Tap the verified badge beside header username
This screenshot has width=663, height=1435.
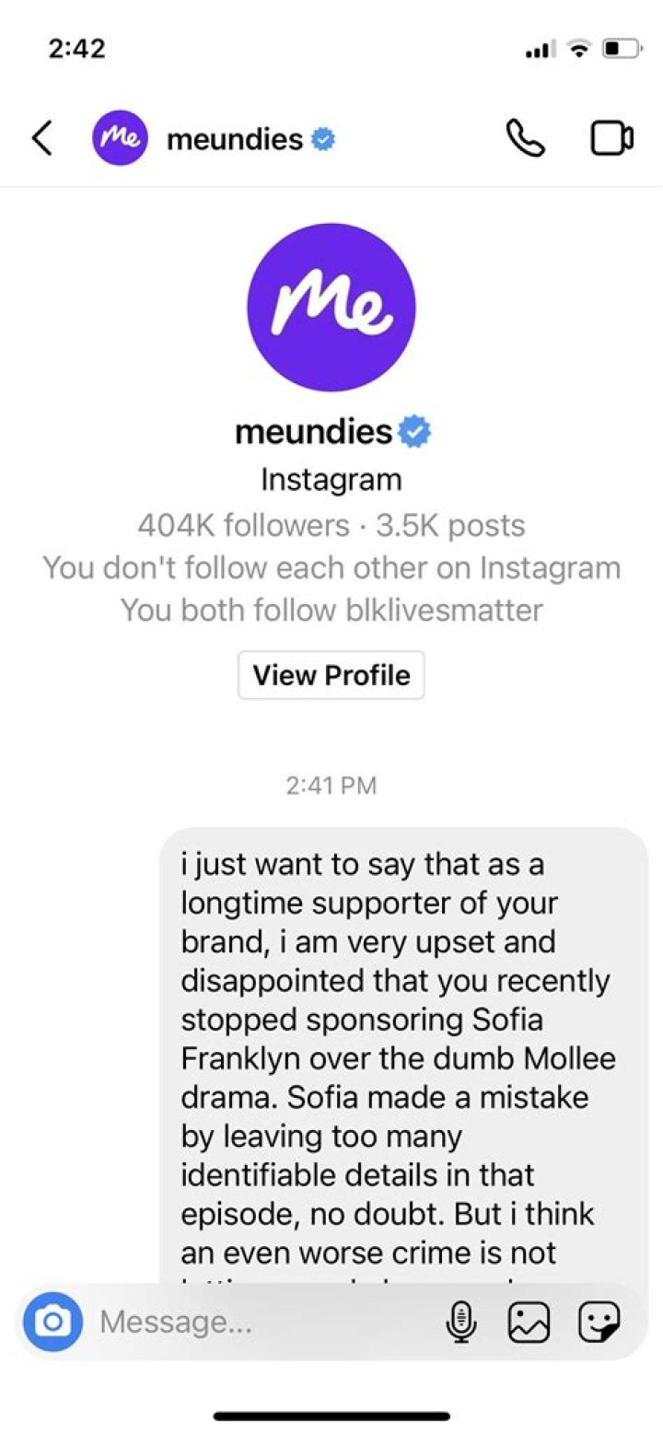[x=323, y=140]
